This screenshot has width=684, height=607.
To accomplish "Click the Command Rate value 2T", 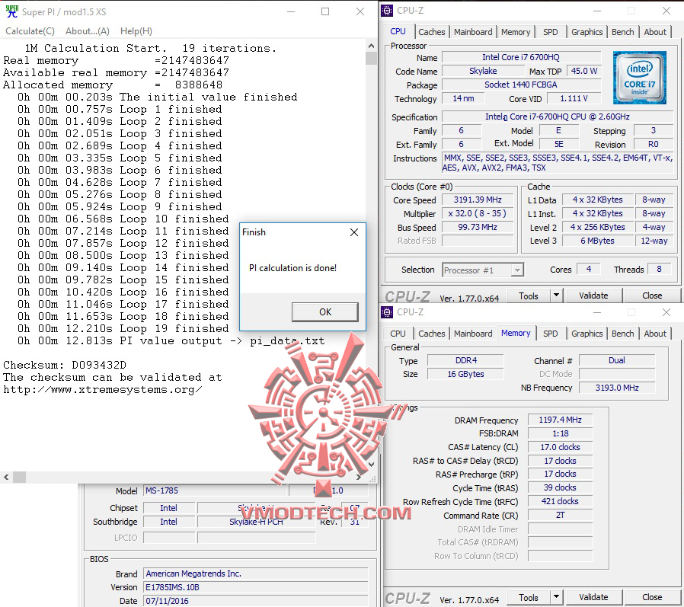I will [560, 515].
